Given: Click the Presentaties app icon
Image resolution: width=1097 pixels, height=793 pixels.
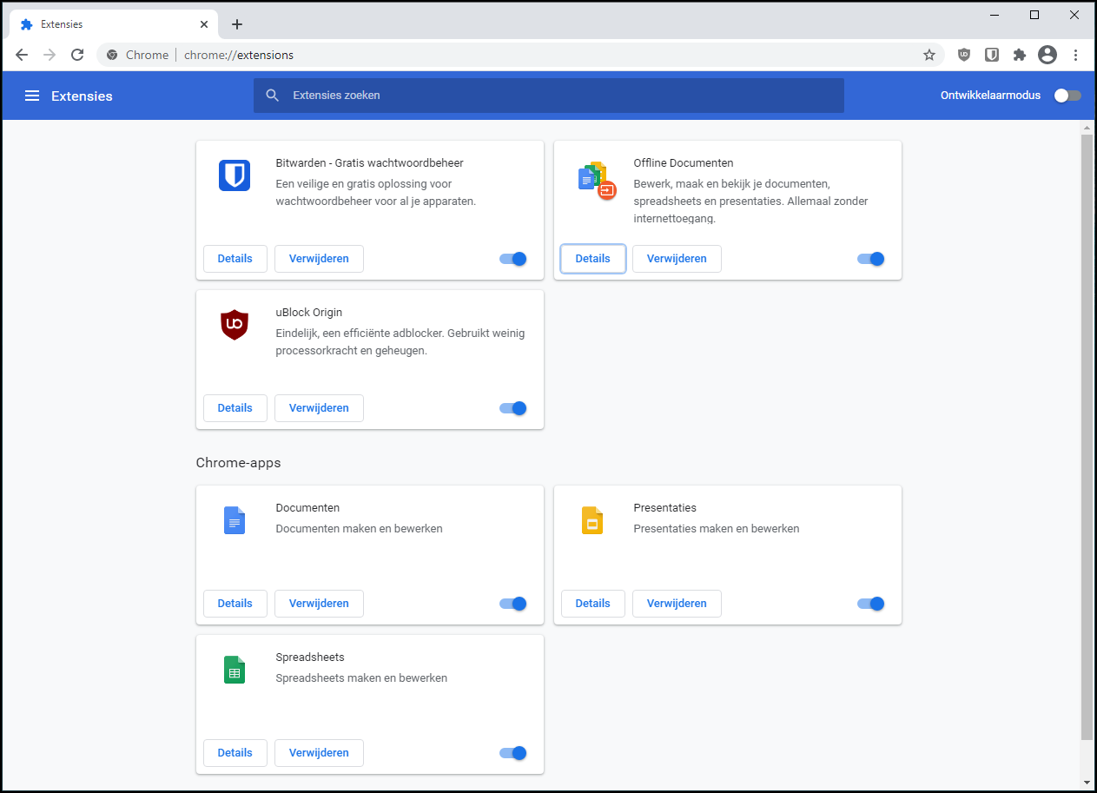Looking at the screenshot, I should [592, 520].
